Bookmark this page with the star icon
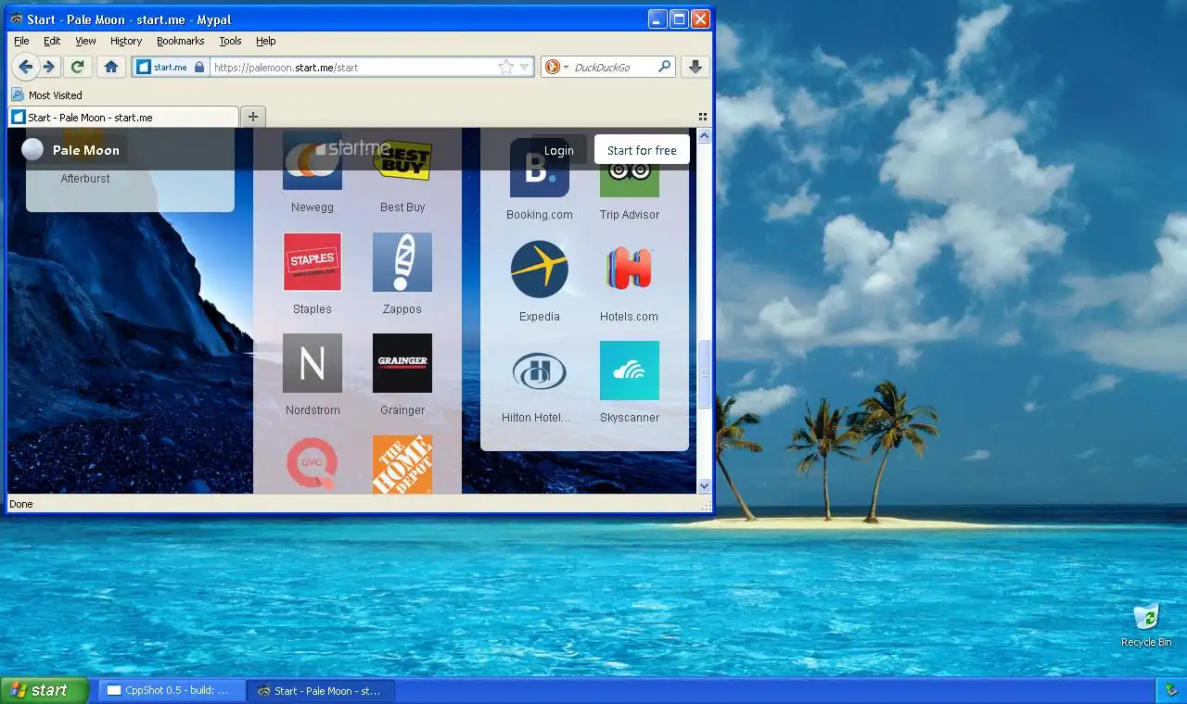The width and height of the screenshot is (1187, 704). (x=505, y=67)
